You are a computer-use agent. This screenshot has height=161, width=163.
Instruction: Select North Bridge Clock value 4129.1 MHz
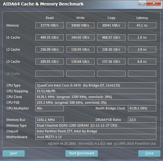pos(142,108)
